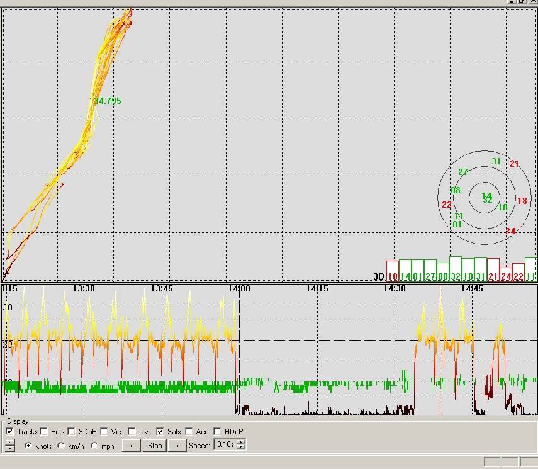Click the 34.795 speed label on track
The height and width of the screenshot is (469, 538).
[x=108, y=101]
